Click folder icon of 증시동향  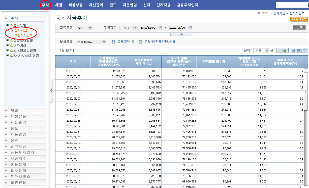click(11, 25)
